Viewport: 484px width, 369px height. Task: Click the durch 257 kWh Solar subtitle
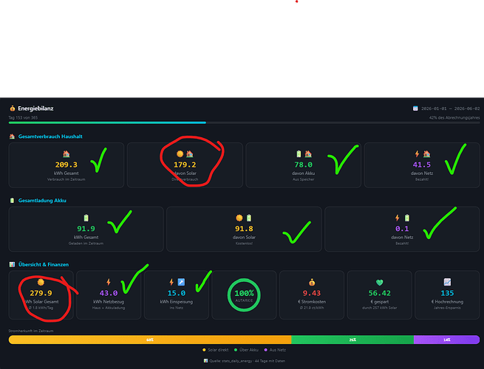point(380,308)
